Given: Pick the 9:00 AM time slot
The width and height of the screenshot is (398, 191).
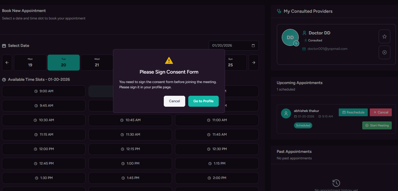Looking at the screenshot, I should coord(44,91).
